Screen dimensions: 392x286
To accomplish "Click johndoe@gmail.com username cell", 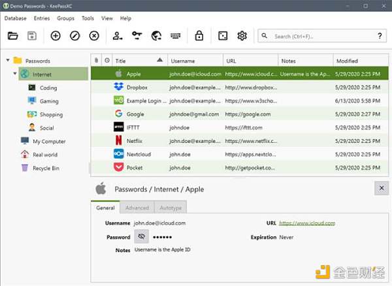I will pyautogui.click(x=194, y=114).
